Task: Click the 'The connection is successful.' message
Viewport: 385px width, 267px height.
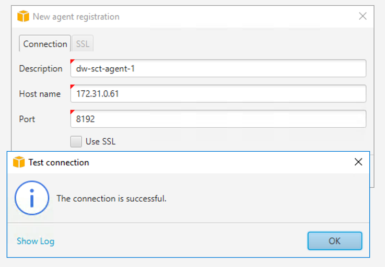Action: coord(111,198)
